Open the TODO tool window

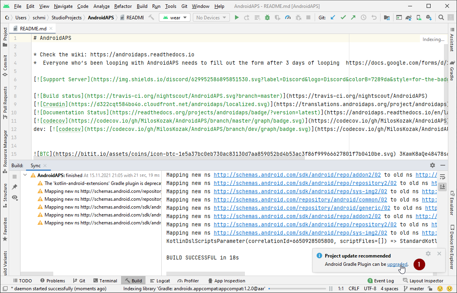click(x=22, y=281)
